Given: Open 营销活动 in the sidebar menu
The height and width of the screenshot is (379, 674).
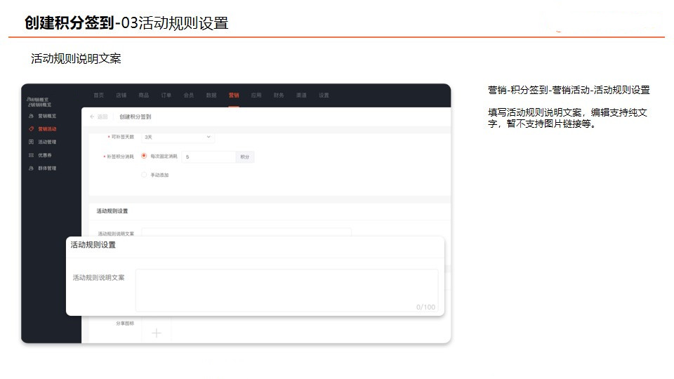Looking at the screenshot, I should pyautogui.click(x=47, y=129).
